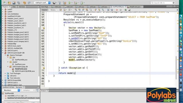Expand the Libraries node
Viewport: 183px width, 103px height.
5,76
